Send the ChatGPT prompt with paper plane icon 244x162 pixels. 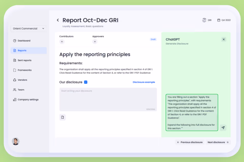pyautogui.click(x=223, y=128)
